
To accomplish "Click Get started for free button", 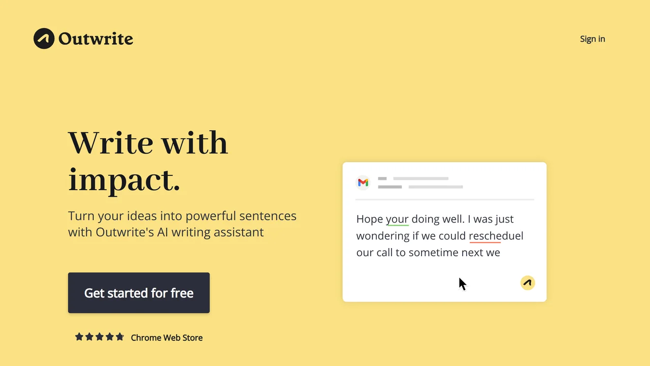I will (x=139, y=293).
